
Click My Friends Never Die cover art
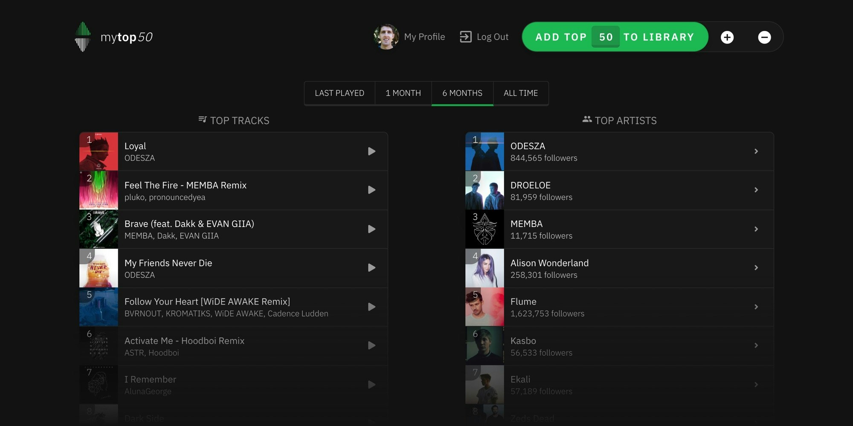pyautogui.click(x=99, y=268)
